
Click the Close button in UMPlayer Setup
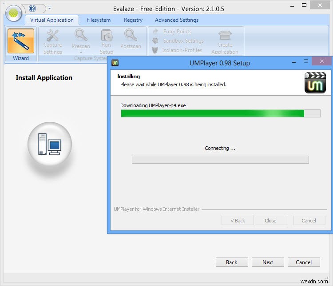271,221
